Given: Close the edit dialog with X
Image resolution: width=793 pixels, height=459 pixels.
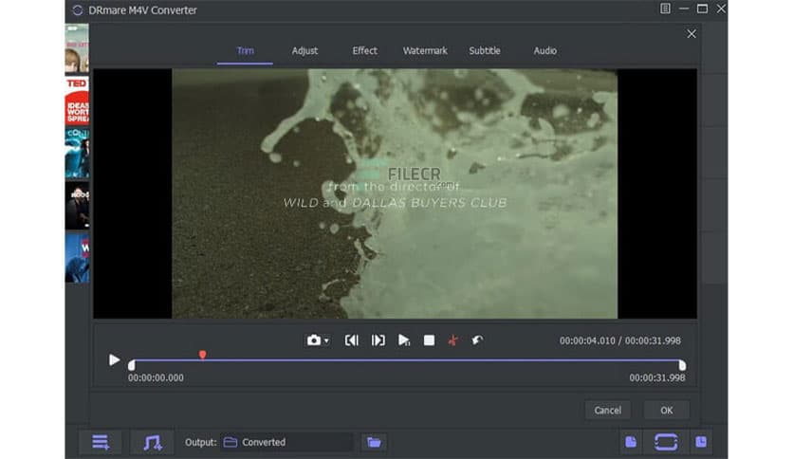Looking at the screenshot, I should [x=692, y=34].
